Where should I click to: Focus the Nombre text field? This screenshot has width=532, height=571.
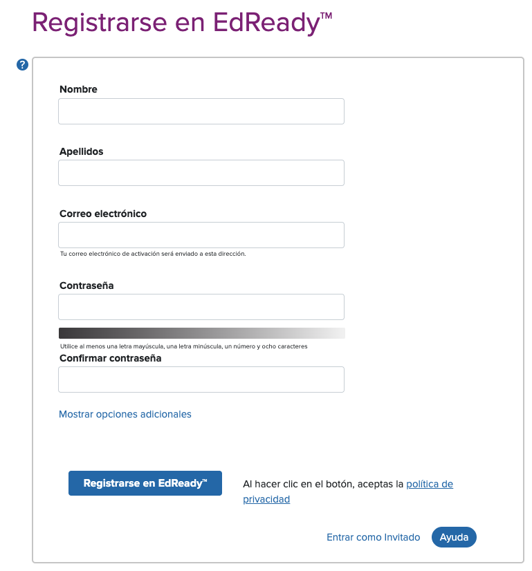coord(201,111)
